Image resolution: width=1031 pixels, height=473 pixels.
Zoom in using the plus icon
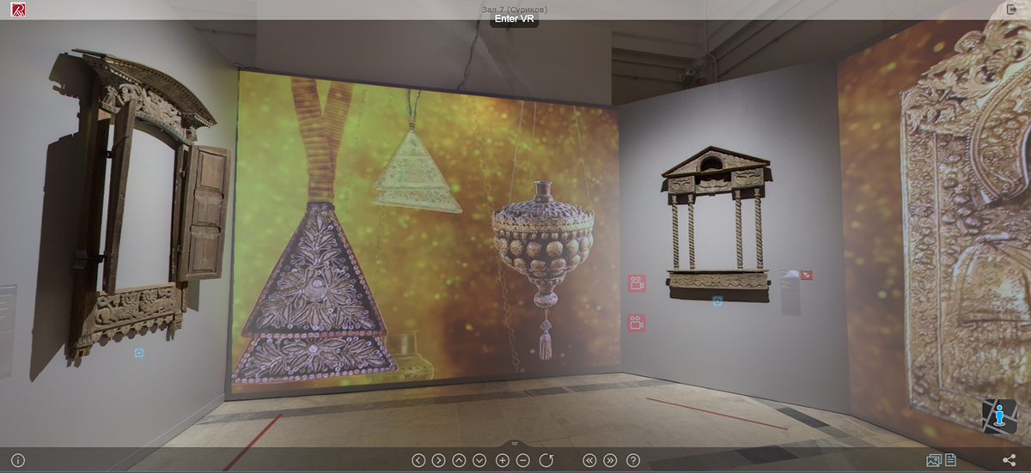(503, 460)
